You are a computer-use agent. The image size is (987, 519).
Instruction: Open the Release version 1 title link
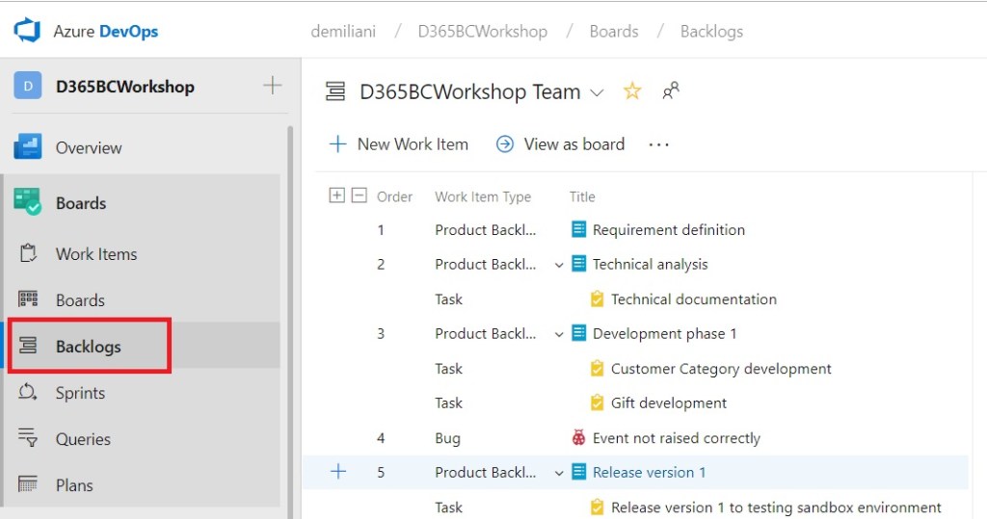coord(649,473)
